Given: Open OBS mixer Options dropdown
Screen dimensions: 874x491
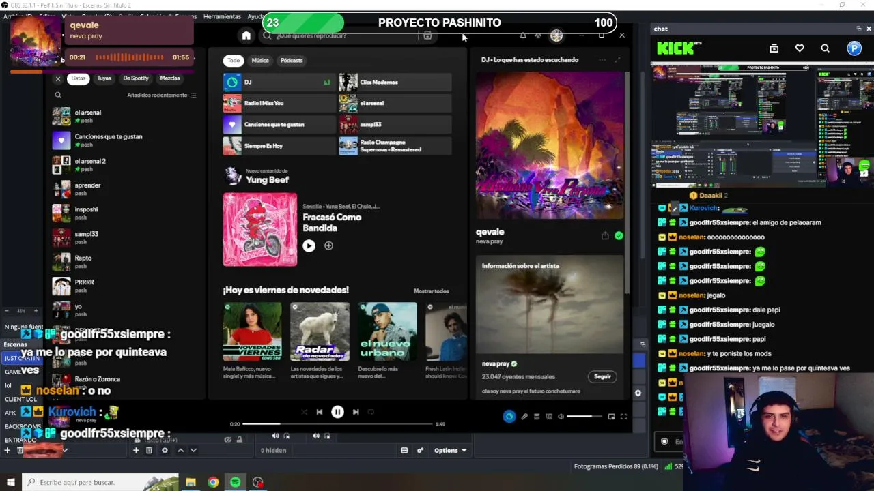Looking at the screenshot, I should [450, 450].
